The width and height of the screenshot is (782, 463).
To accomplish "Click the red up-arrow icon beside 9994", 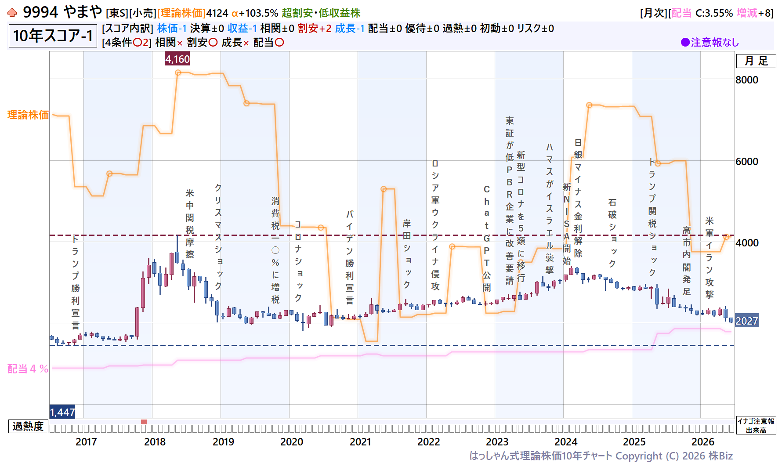I will [x=12, y=13].
